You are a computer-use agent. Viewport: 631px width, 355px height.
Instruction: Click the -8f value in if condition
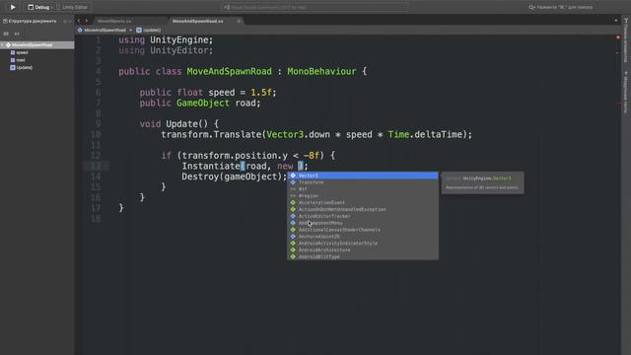tap(312, 156)
